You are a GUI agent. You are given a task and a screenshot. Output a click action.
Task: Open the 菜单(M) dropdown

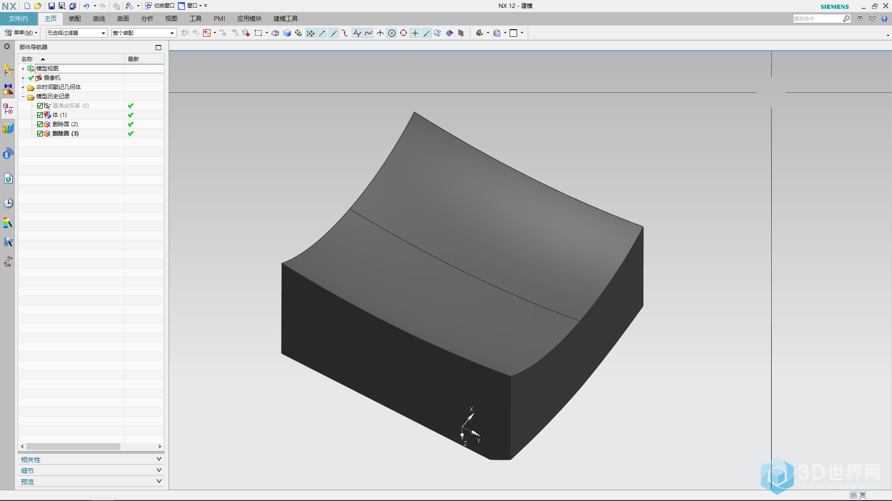click(x=21, y=33)
